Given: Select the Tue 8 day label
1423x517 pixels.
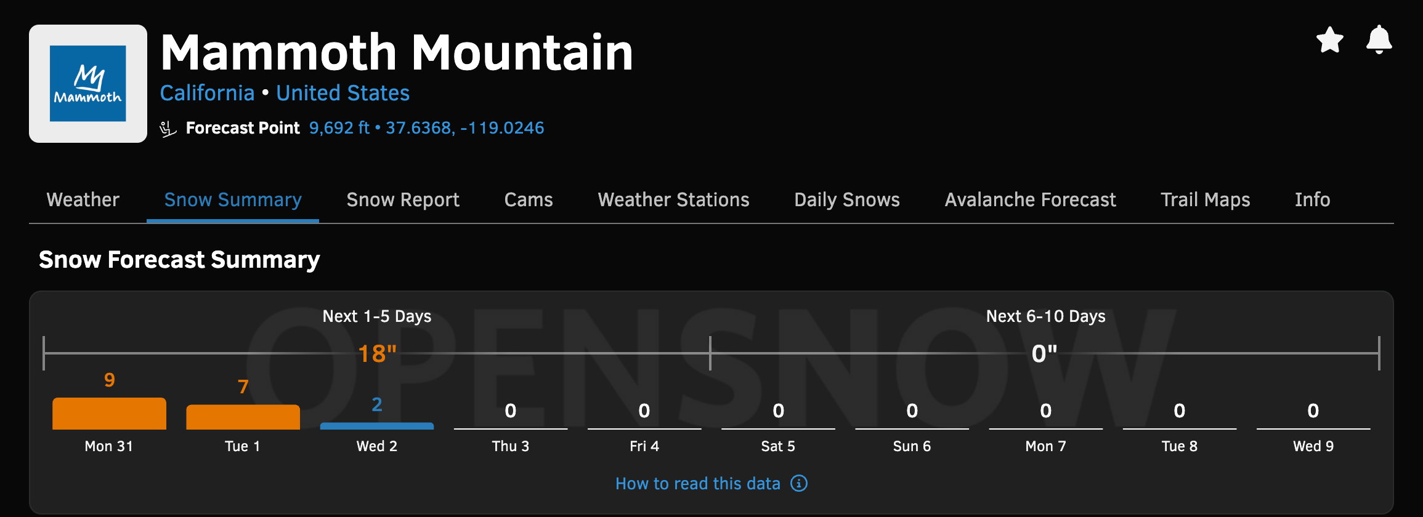Looking at the screenshot, I should 1180,446.
